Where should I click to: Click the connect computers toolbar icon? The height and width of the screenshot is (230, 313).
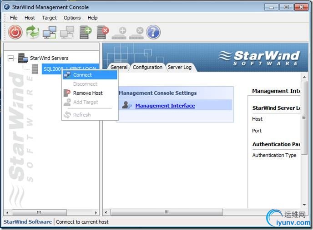(50, 32)
